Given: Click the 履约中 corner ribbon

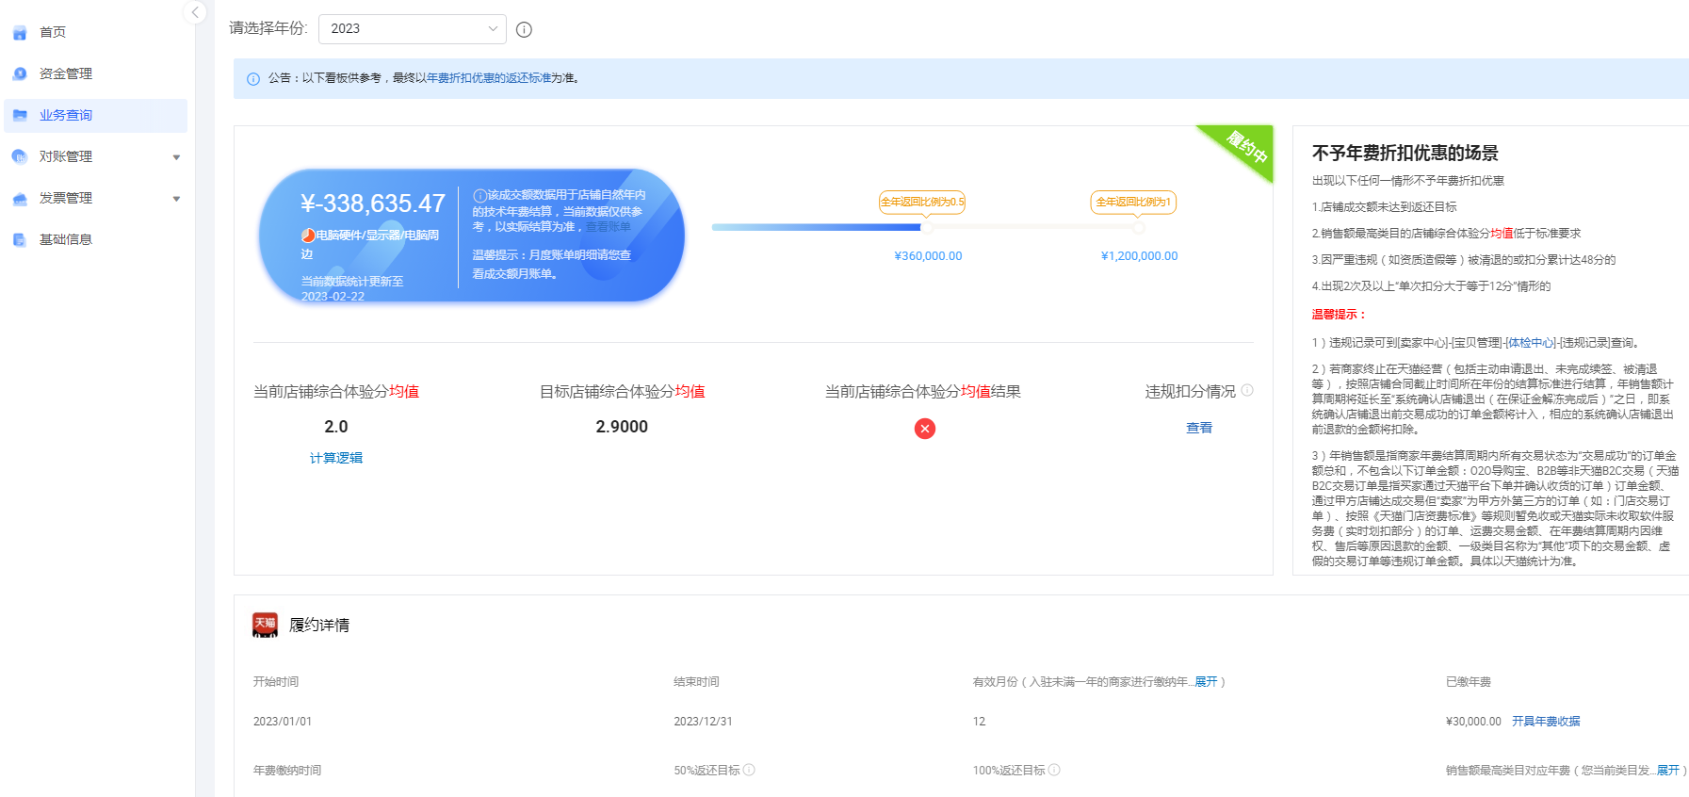Looking at the screenshot, I should tap(1245, 148).
